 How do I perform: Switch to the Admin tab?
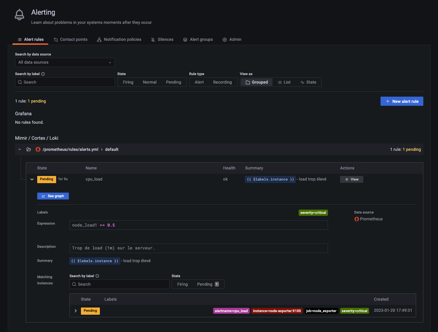pyautogui.click(x=232, y=40)
